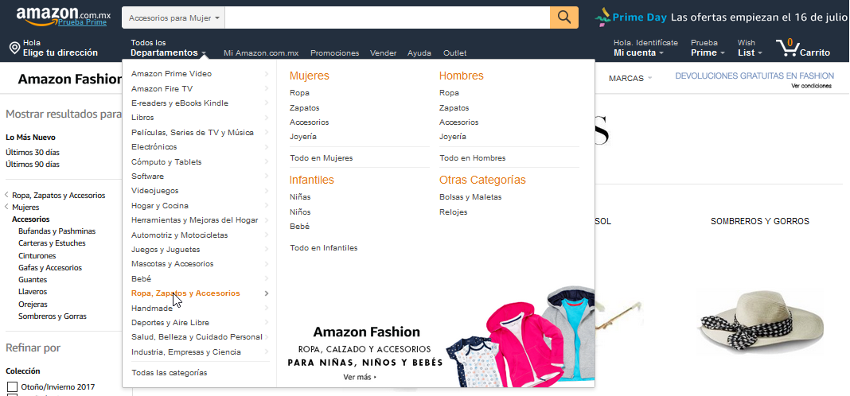
Task: Select Mascotas y Accesorios menu item
Action: (x=173, y=264)
